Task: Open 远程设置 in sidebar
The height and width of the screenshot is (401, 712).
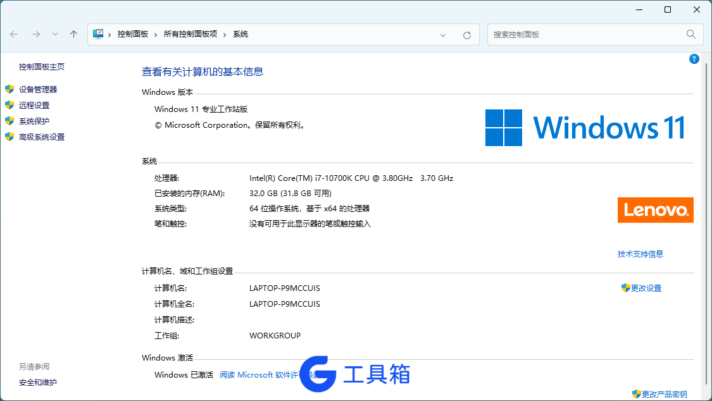Action: pyautogui.click(x=34, y=105)
